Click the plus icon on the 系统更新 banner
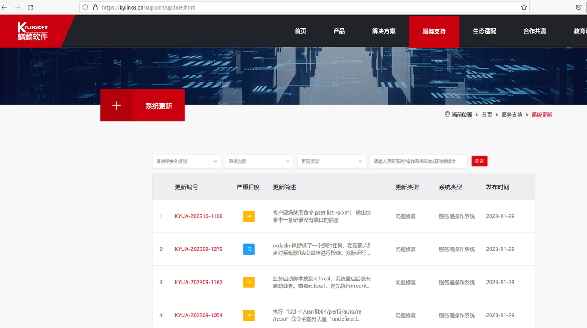This screenshot has width=587, height=328. 116,105
